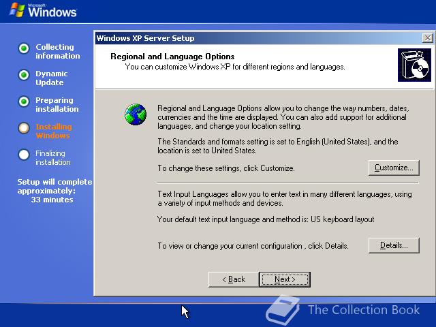Click the 'Collecting information' step label
436x327 pixels.
pyautogui.click(x=57, y=52)
